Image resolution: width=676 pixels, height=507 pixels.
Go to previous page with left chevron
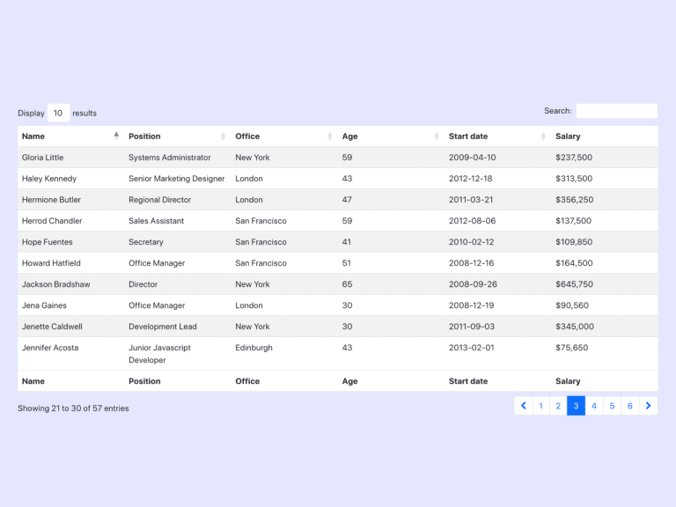(x=524, y=406)
